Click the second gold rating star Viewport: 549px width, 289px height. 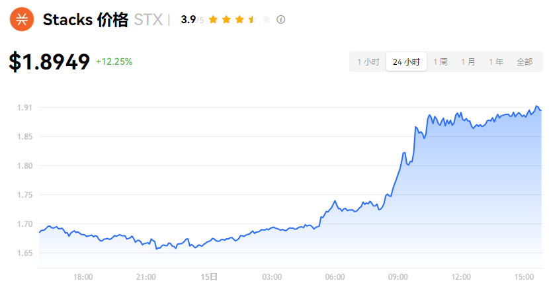tap(226, 20)
